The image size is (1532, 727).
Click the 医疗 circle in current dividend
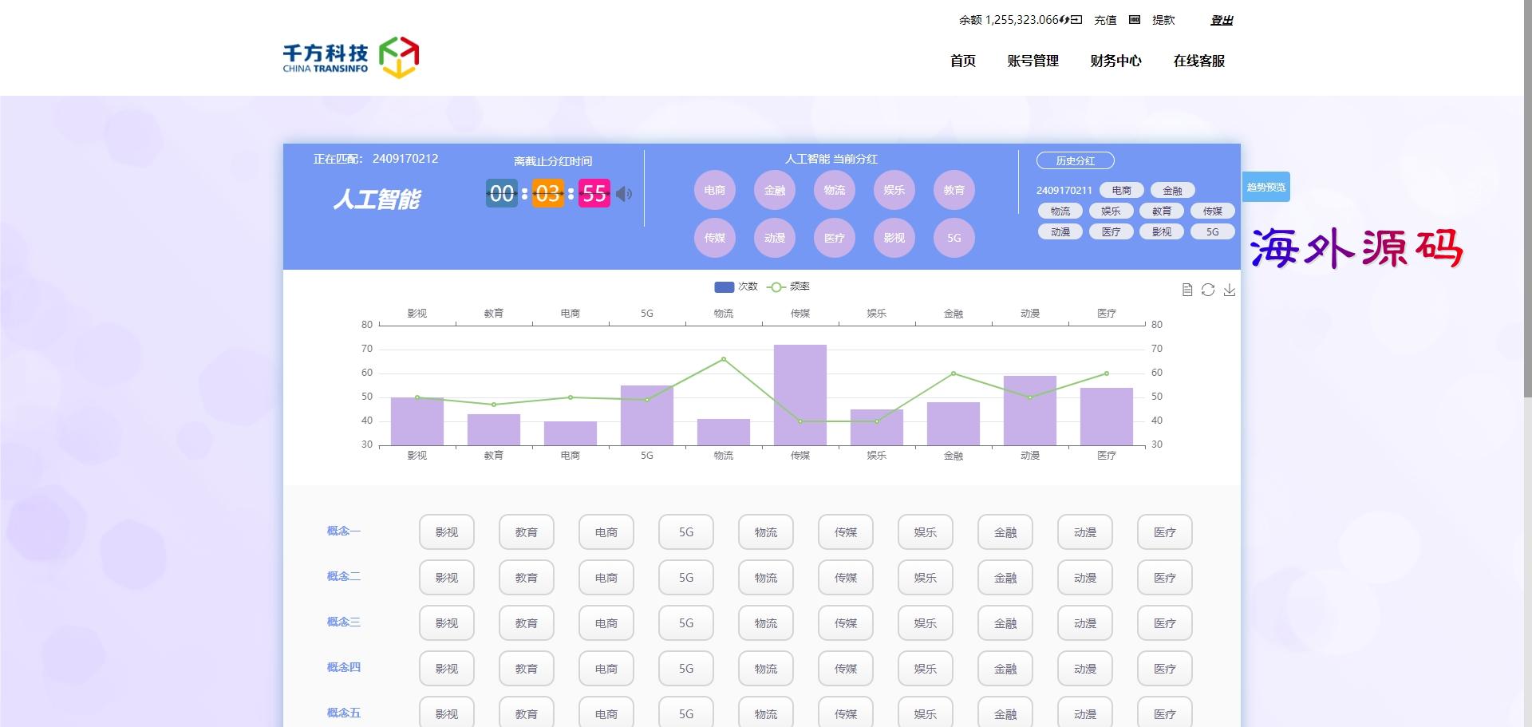(835, 238)
